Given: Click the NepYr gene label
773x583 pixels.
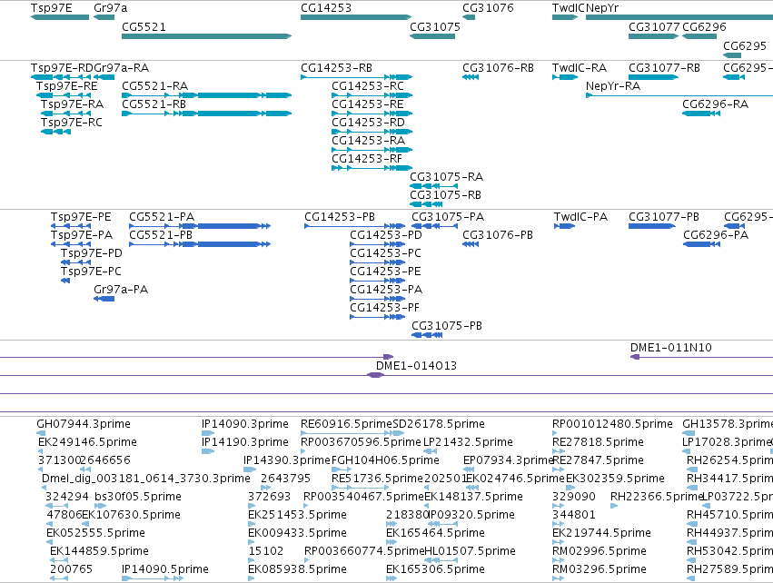Looking at the screenshot, I should [x=602, y=8].
